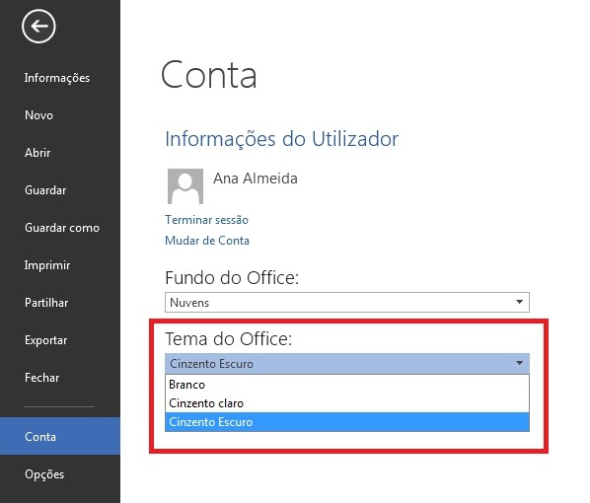Click the Terminar sessão link
The height and width of the screenshot is (503, 590).
pyautogui.click(x=206, y=220)
